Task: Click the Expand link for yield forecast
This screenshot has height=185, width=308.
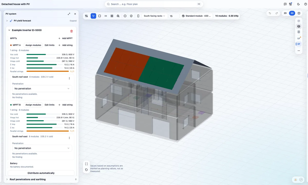Action: point(73,21)
